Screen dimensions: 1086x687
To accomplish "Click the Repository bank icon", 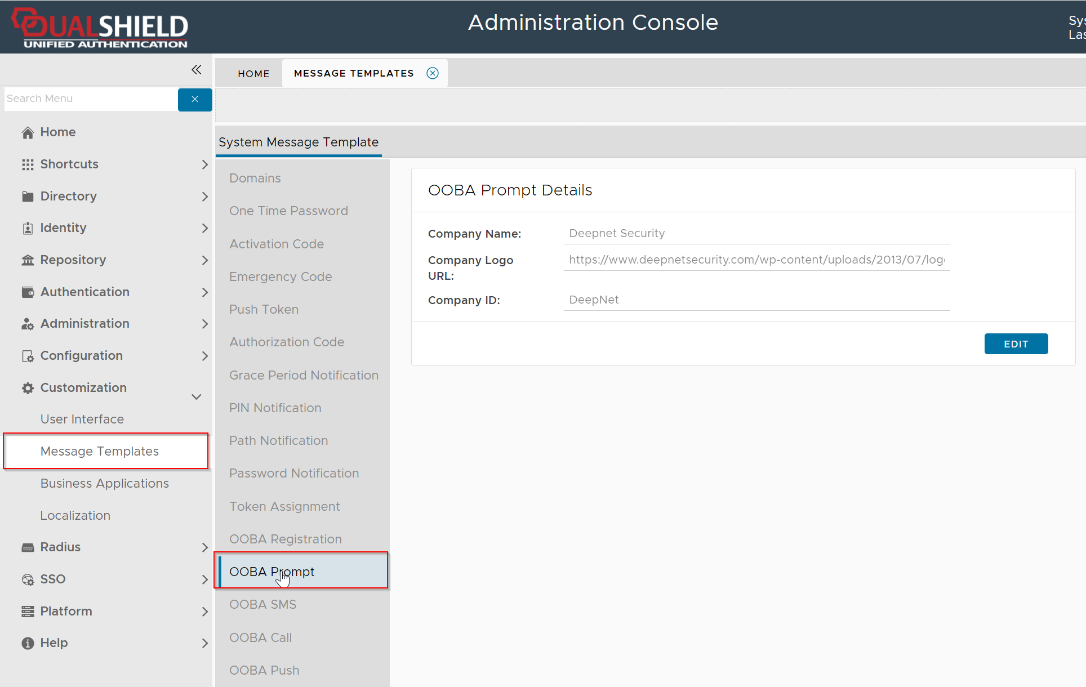I will click(x=28, y=260).
